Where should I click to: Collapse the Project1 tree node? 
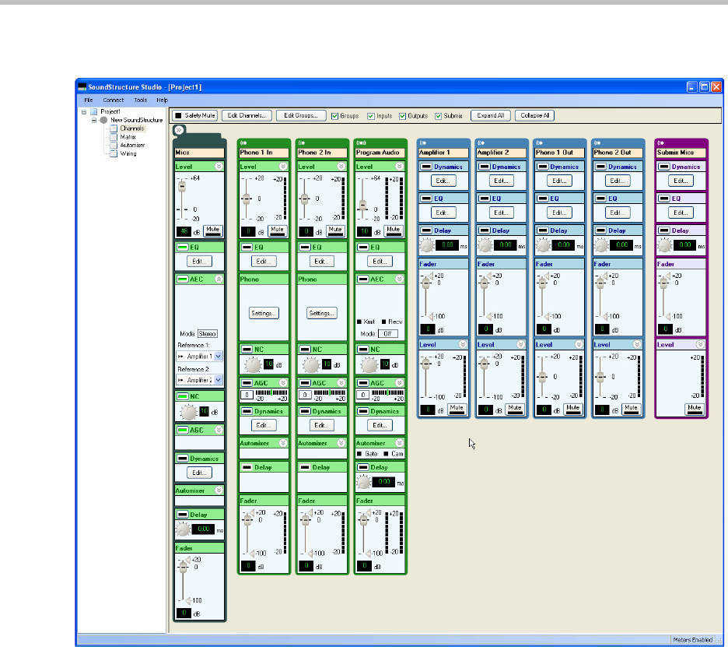coord(84,111)
